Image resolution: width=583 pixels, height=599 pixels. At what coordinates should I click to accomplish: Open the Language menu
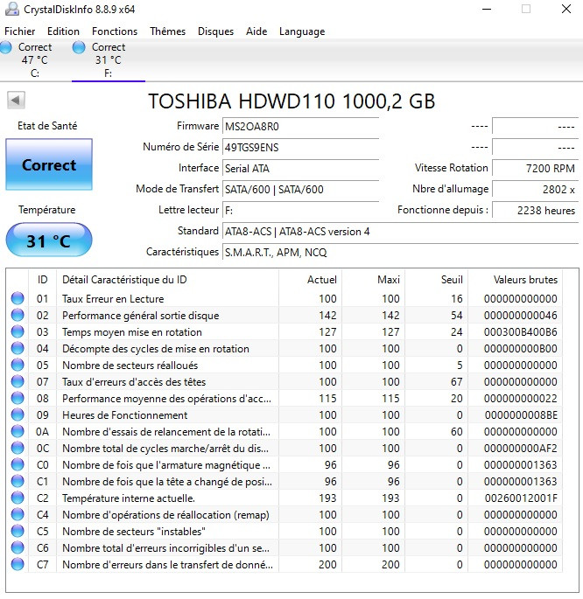(301, 31)
